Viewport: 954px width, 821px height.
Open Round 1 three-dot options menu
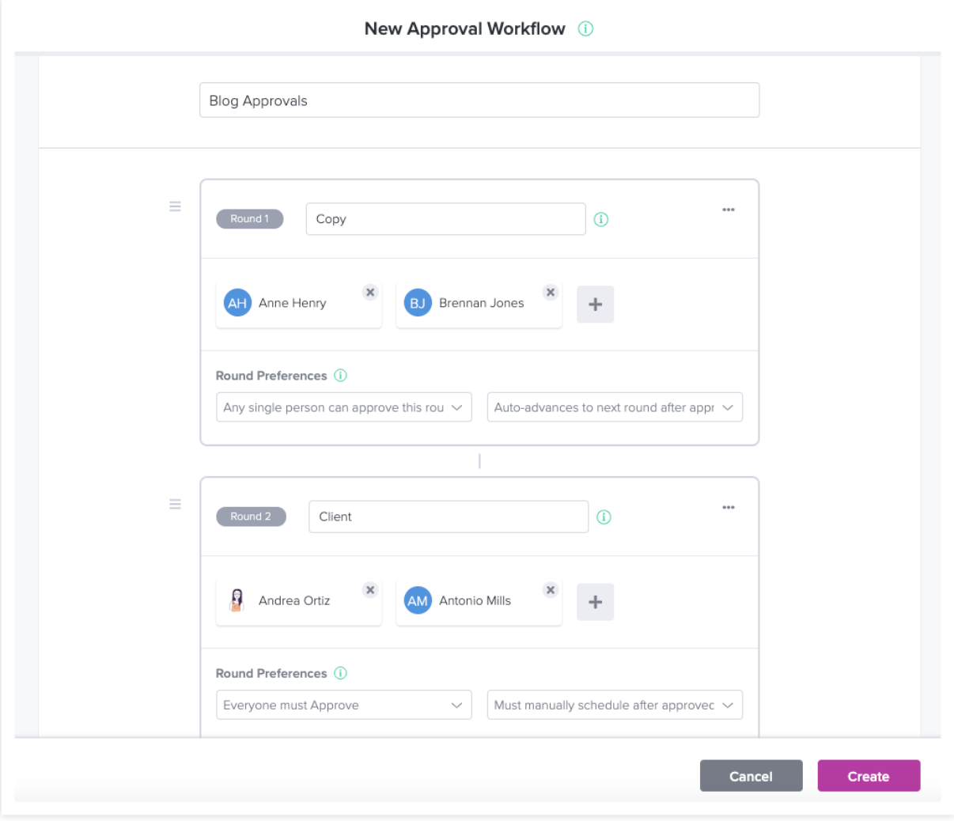coord(729,210)
